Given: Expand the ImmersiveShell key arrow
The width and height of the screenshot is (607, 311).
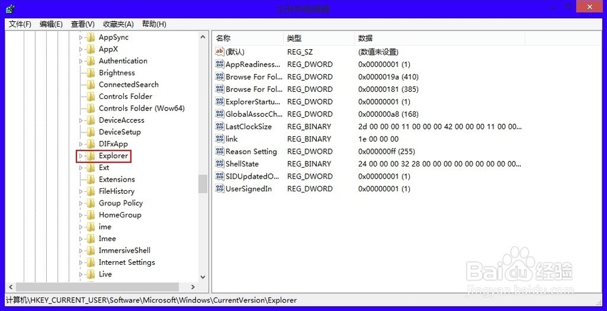Looking at the screenshot, I should (81, 251).
